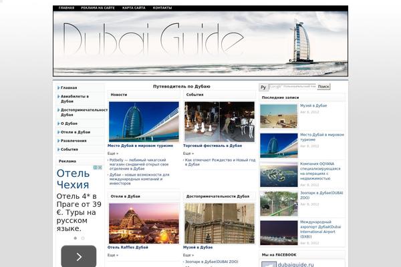Open Дубаи – новые возможности news link
Screen dimensions: 401x267
tap(140, 179)
